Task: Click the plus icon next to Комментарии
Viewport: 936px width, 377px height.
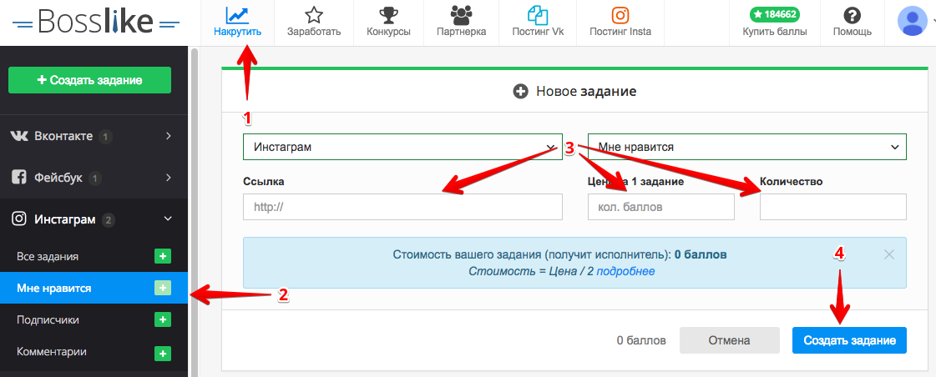Action: click(163, 353)
